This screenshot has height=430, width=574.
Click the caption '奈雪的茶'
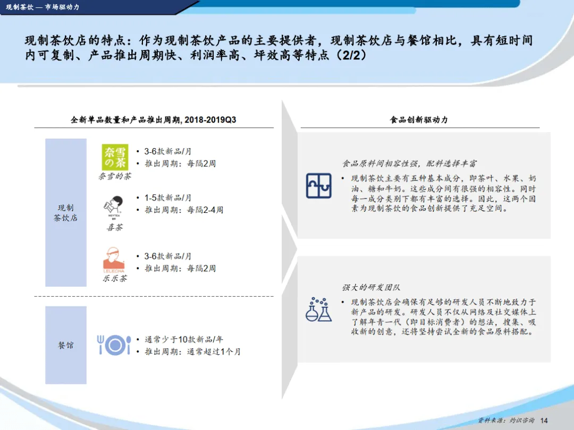click(x=115, y=176)
